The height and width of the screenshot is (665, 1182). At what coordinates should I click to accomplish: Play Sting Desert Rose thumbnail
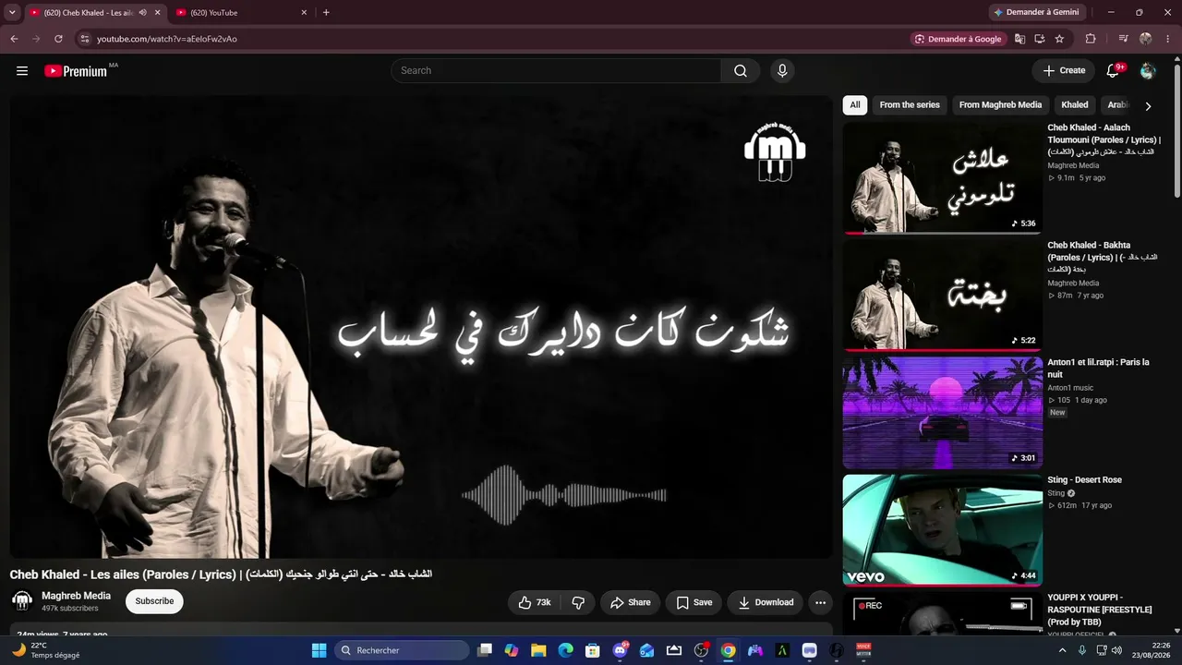[943, 530]
